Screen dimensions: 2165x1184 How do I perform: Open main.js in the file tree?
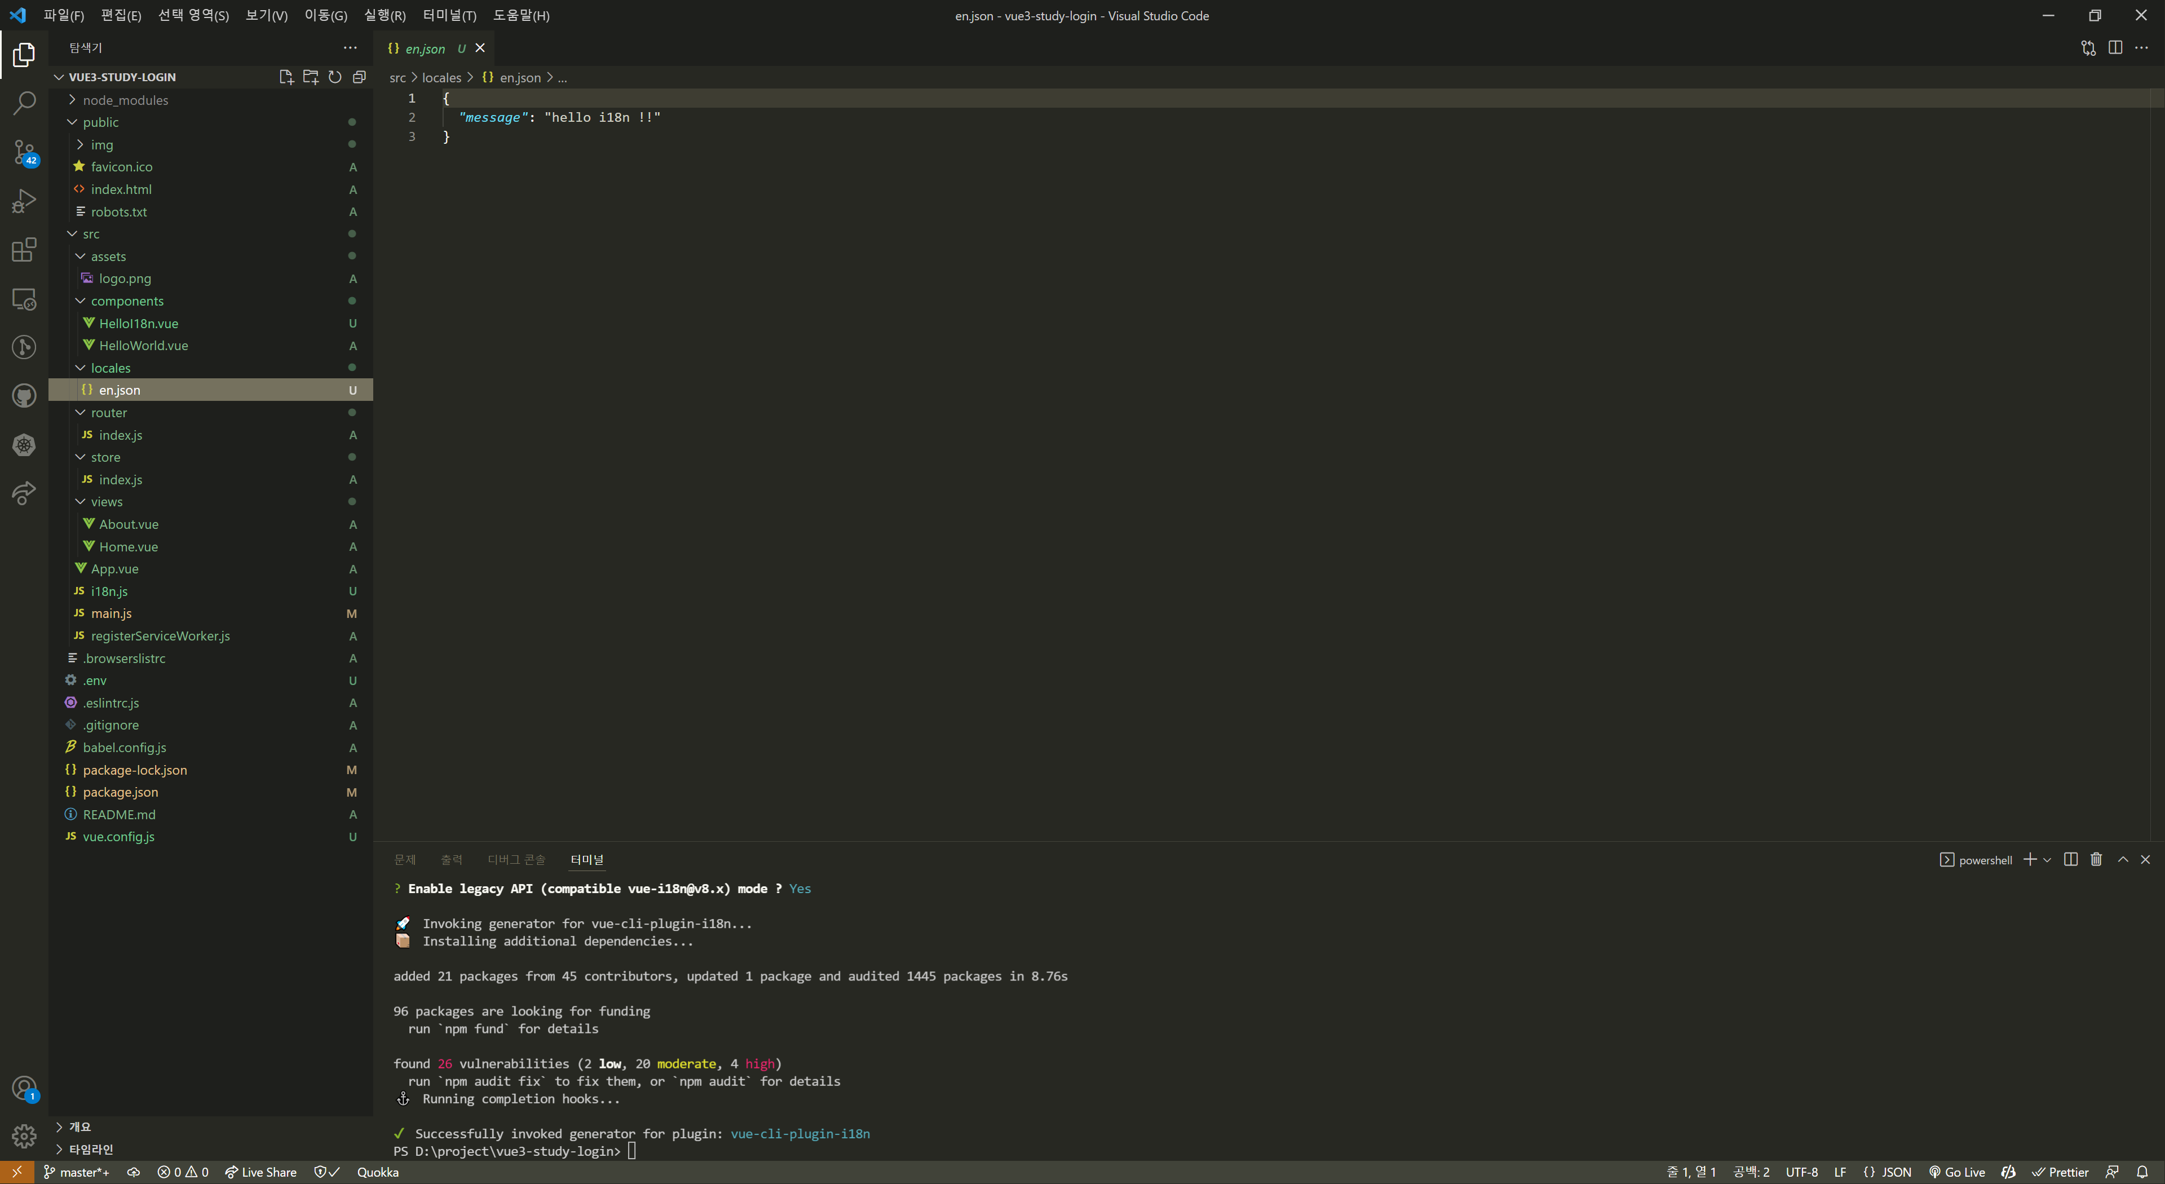click(x=111, y=613)
